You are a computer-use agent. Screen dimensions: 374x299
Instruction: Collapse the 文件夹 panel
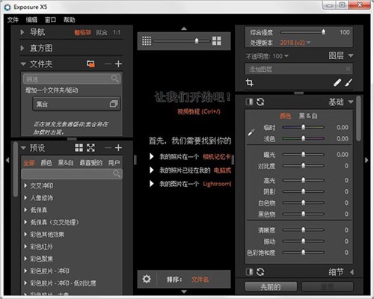tap(23, 64)
